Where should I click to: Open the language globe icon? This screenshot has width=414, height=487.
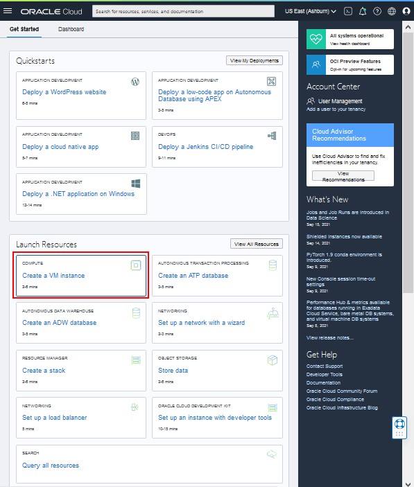(x=392, y=11)
